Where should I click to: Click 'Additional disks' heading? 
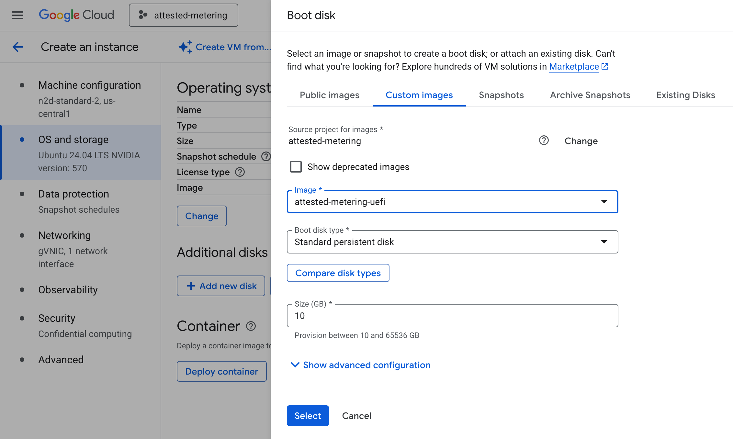pos(222,252)
